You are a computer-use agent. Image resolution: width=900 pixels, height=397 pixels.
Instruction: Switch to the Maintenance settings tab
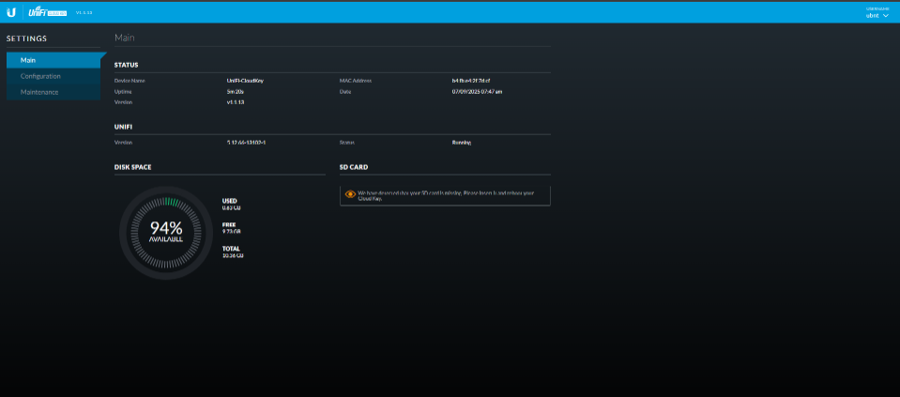(53, 92)
